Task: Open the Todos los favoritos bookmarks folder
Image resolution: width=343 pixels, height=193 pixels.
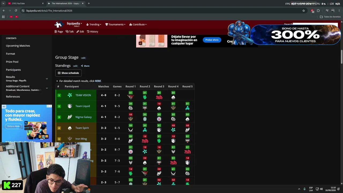Action: pos(330,17)
